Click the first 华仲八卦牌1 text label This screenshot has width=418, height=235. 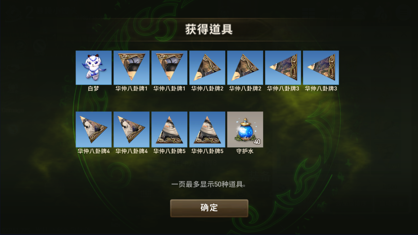(131, 89)
